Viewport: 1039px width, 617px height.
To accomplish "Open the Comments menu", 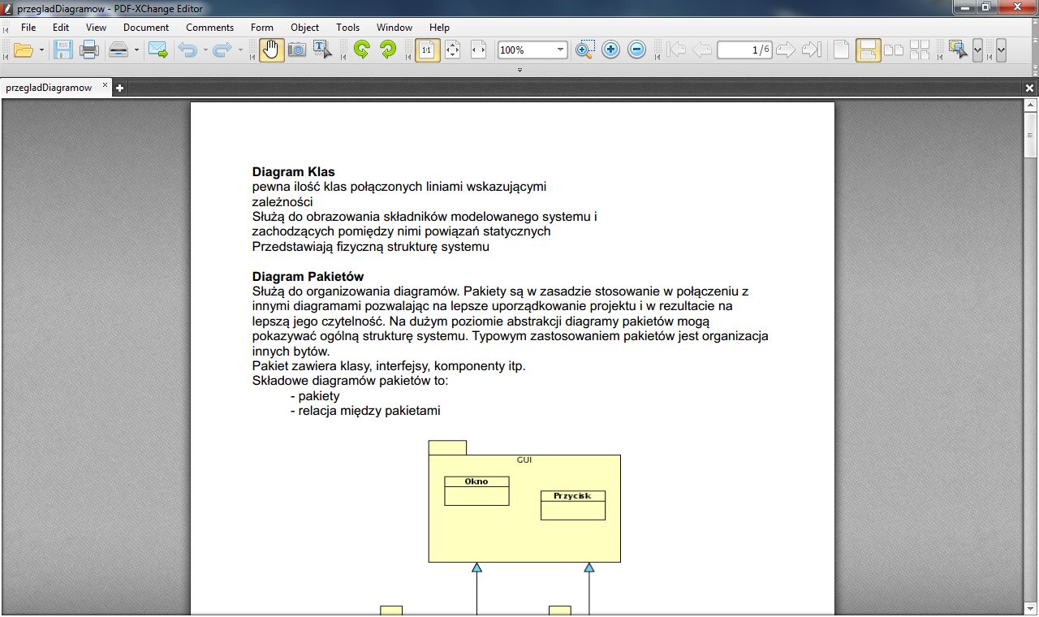I will pyautogui.click(x=209, y=28).
